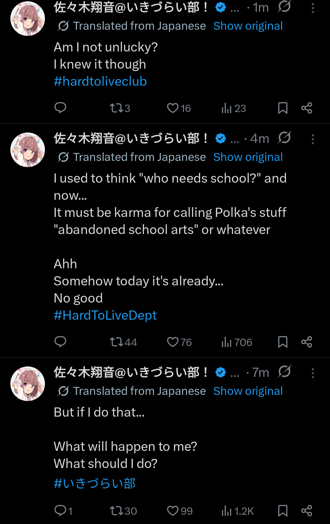
Task: Show original text of the 7m tweet
Action: (x=248, y=391)
